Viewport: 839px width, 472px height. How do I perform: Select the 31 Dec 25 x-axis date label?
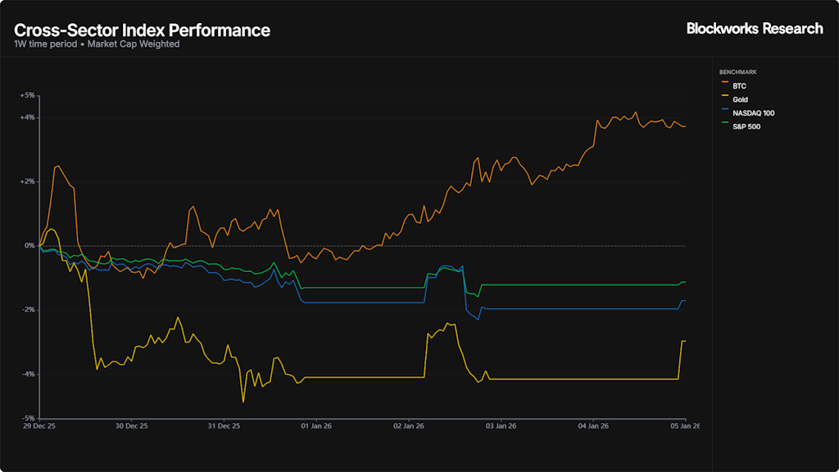(x=224, y=426)
